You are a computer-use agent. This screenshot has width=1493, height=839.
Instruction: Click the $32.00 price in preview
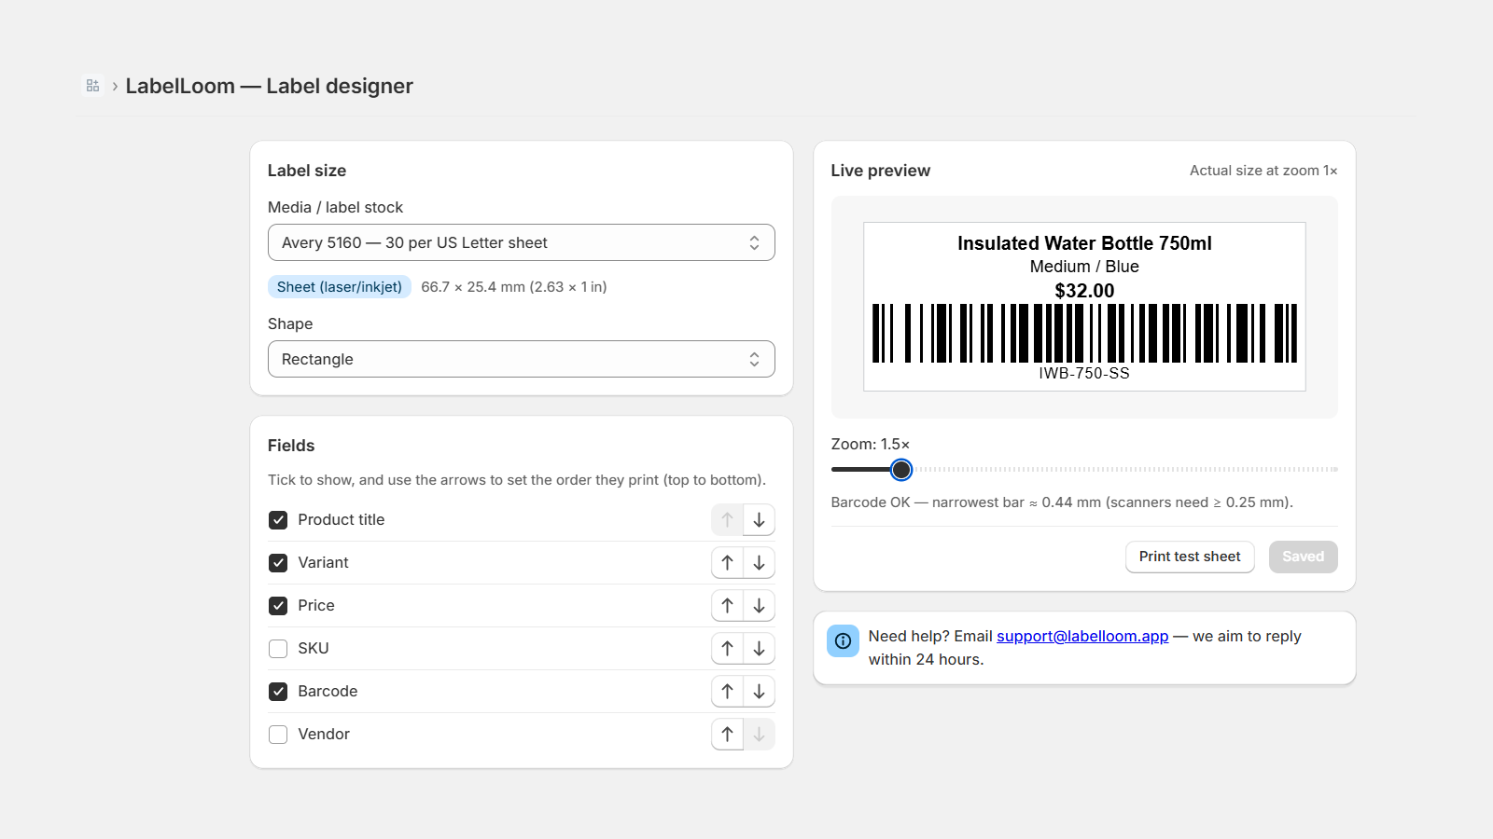click(1084, 291)
